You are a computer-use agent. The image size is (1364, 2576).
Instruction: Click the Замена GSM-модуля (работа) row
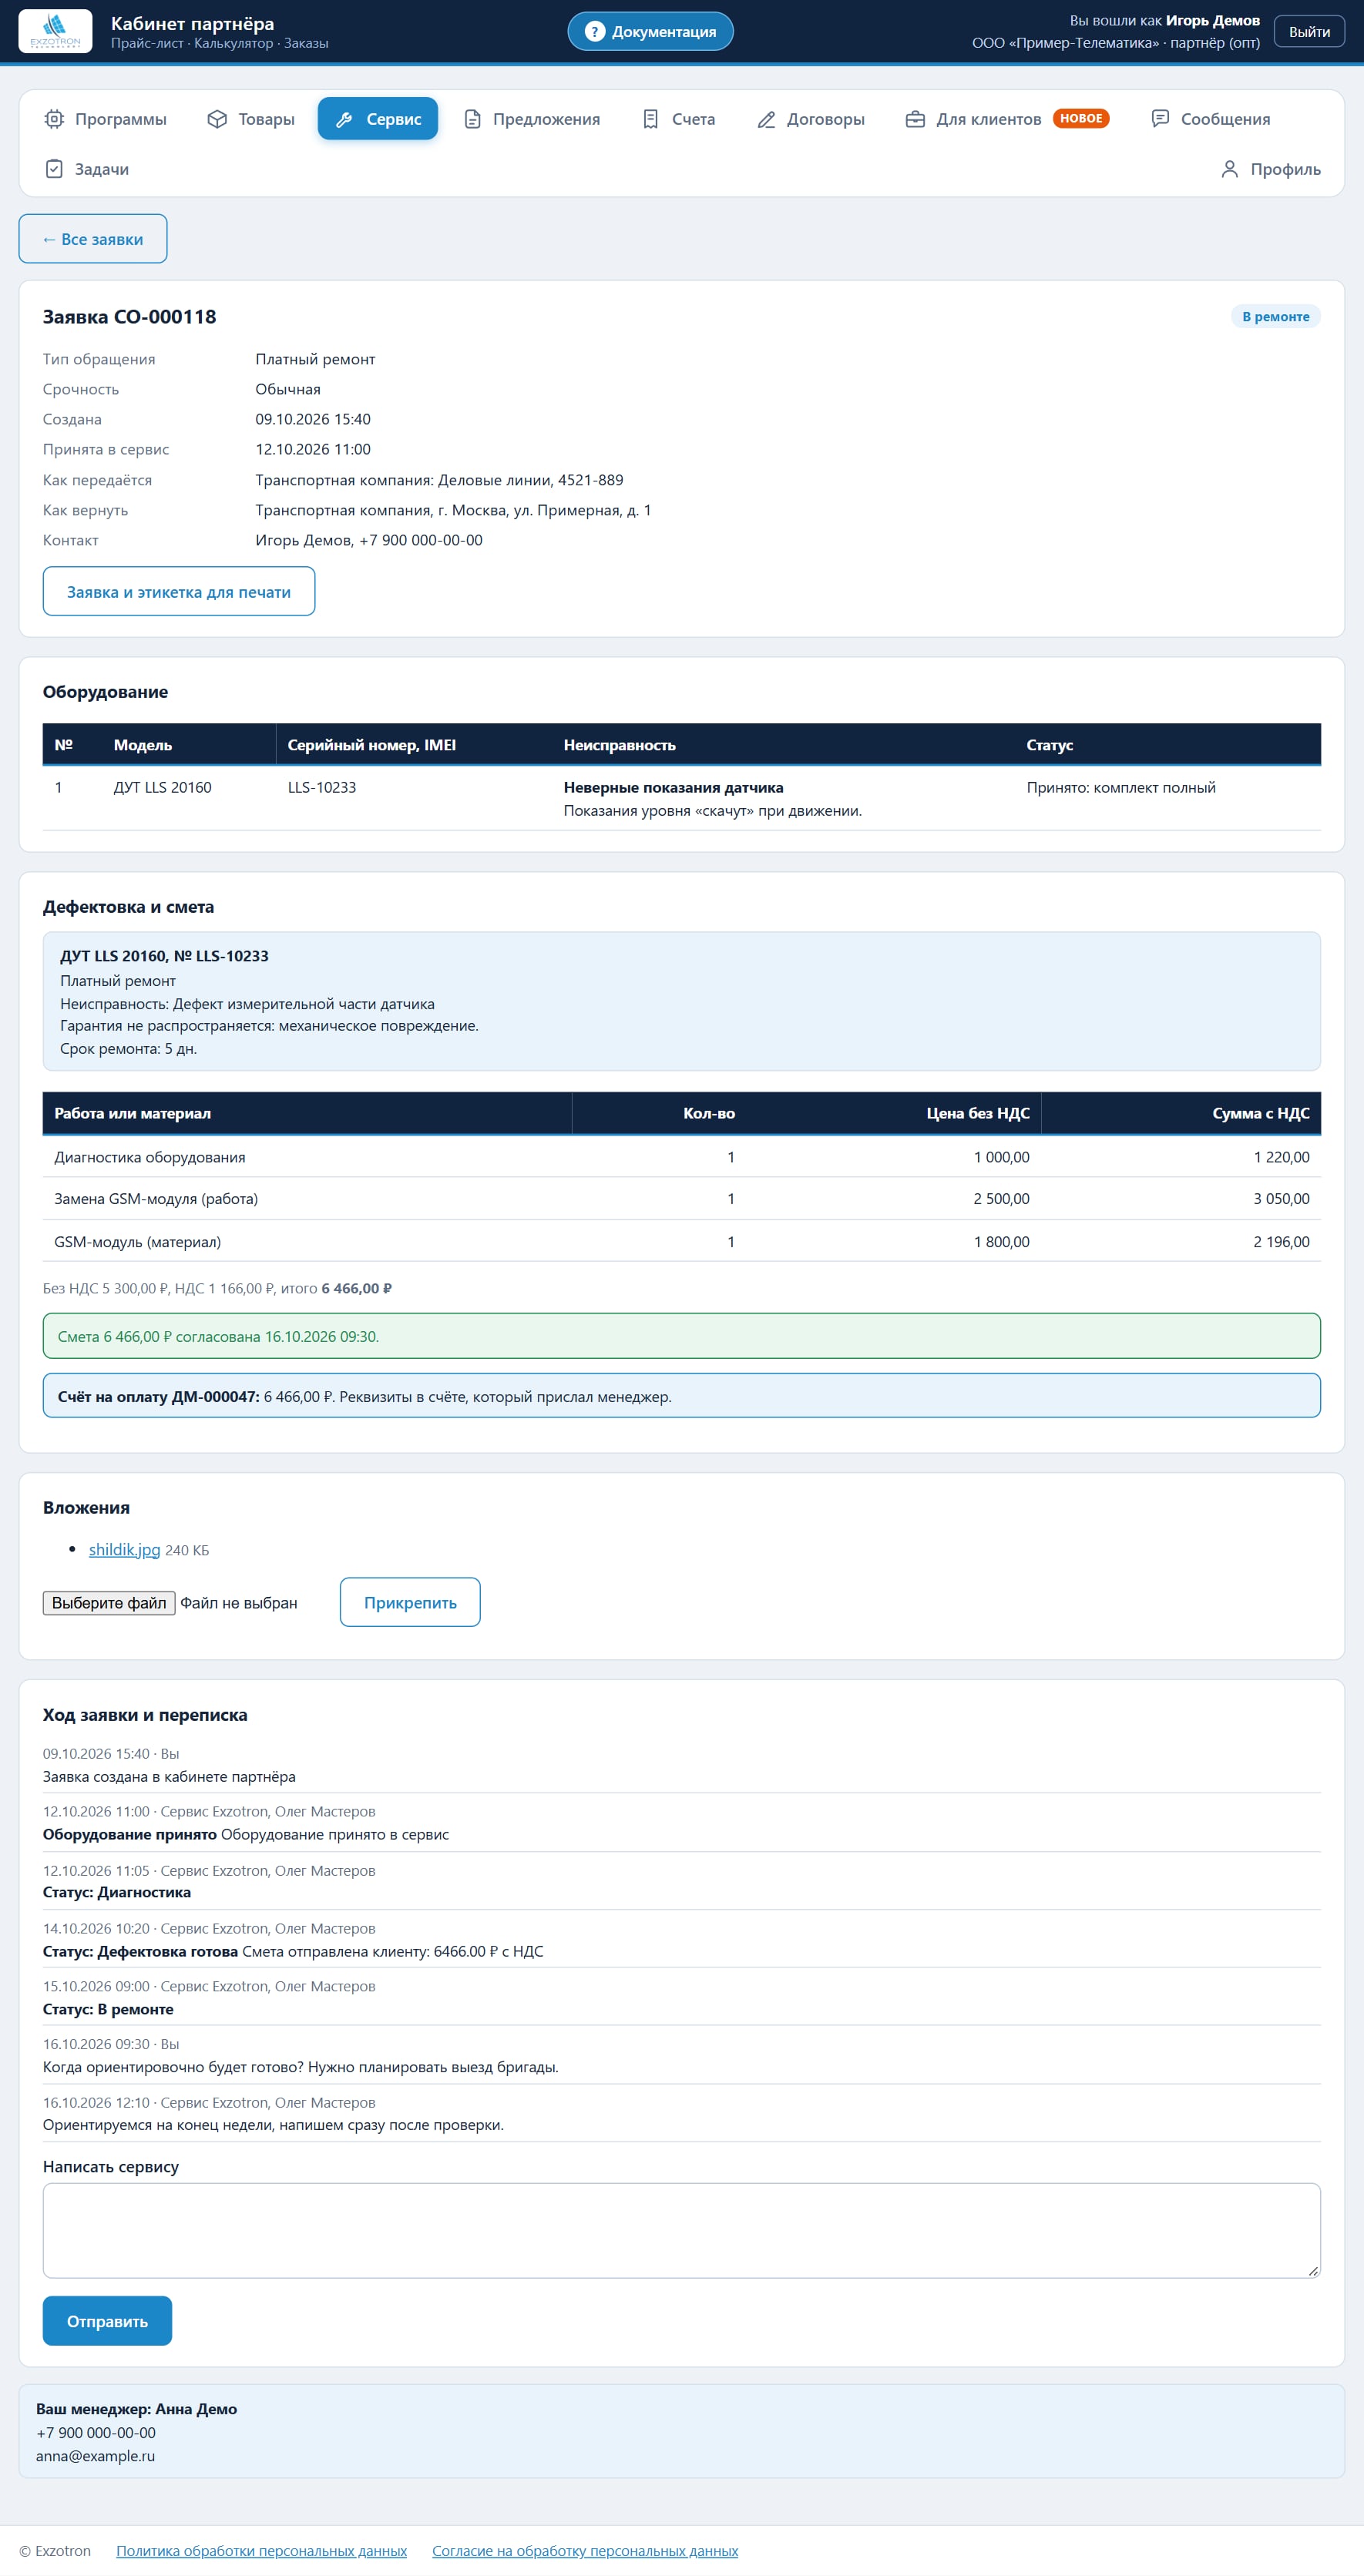click(681, 1199)
